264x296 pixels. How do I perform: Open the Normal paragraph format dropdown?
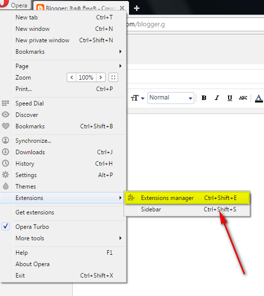click(x=171, y=98)
